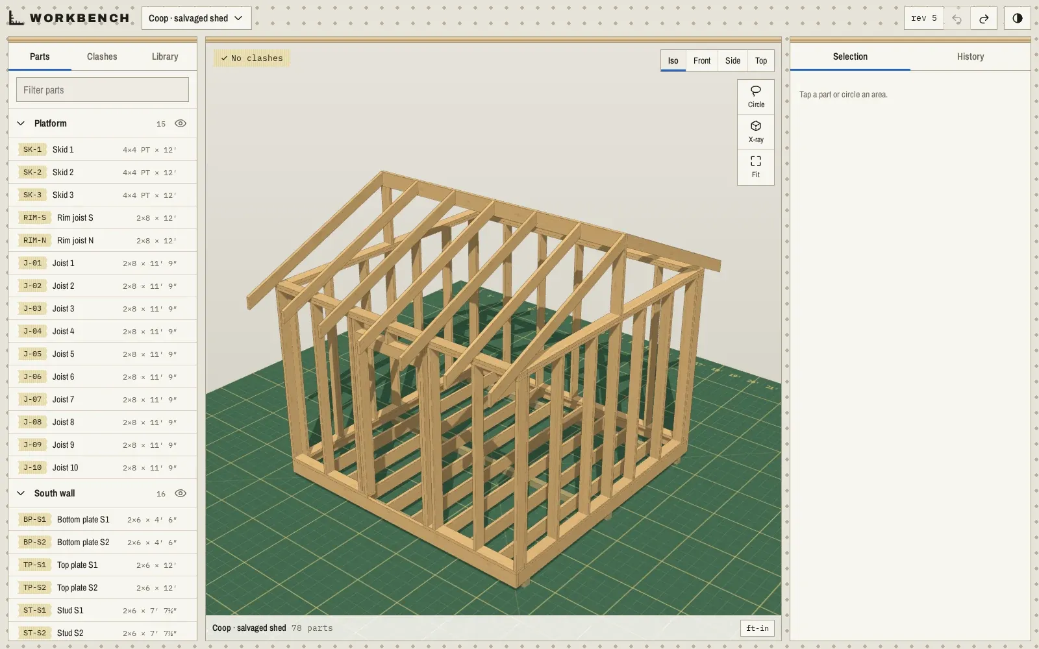Switch viewport to Iso view

(673, 60)
